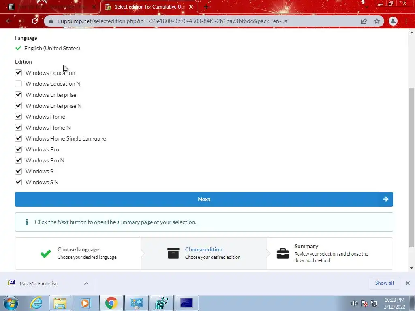Uncheck the Windows Education checkbox
The width and height of the screenshot is (415, 311).
click(18, 73)
